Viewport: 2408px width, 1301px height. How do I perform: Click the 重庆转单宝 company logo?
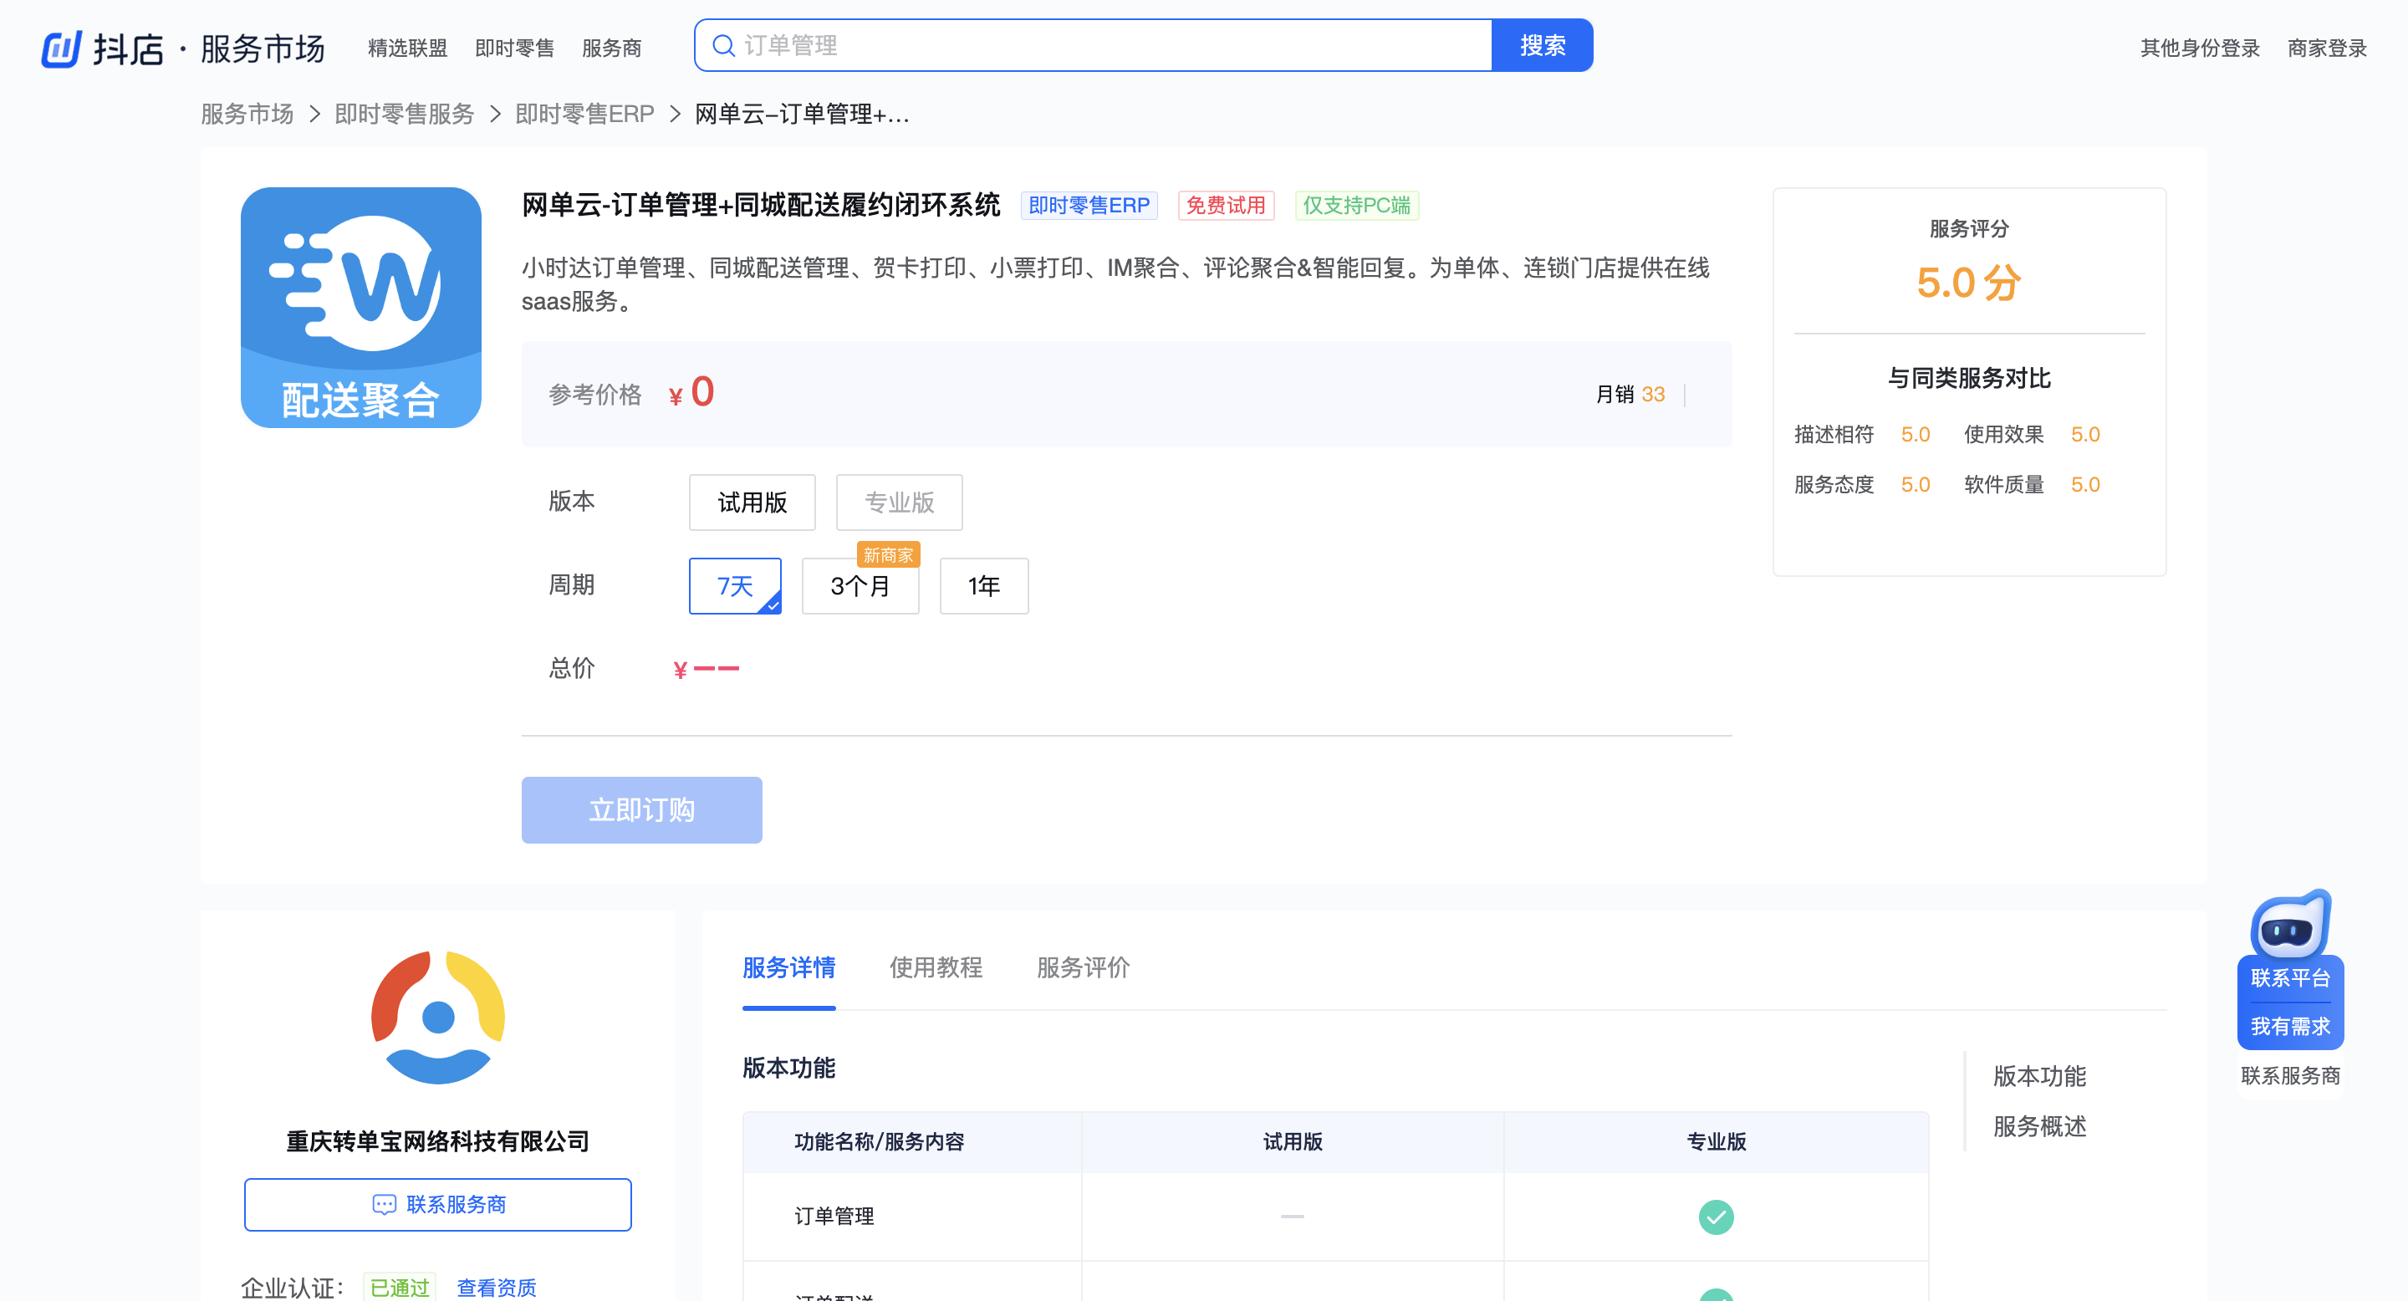437,1018
